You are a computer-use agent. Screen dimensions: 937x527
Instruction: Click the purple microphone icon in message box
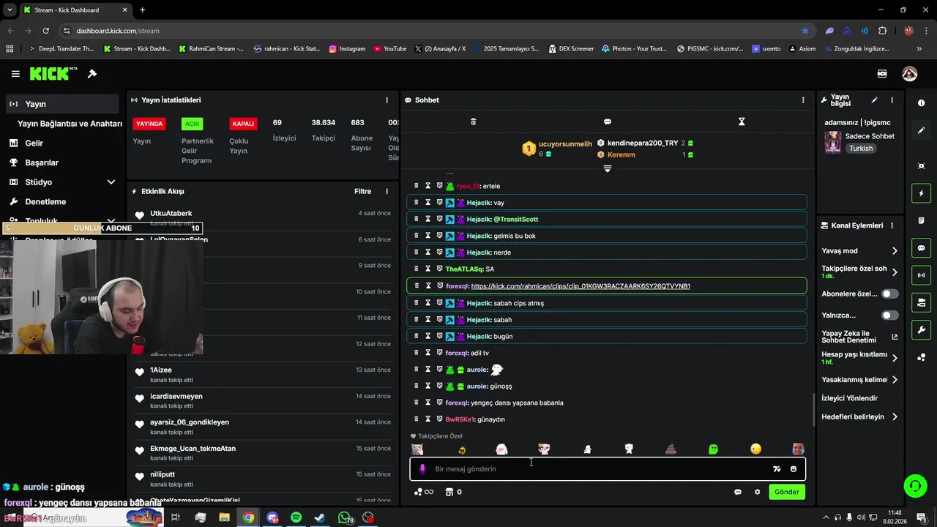422,469
